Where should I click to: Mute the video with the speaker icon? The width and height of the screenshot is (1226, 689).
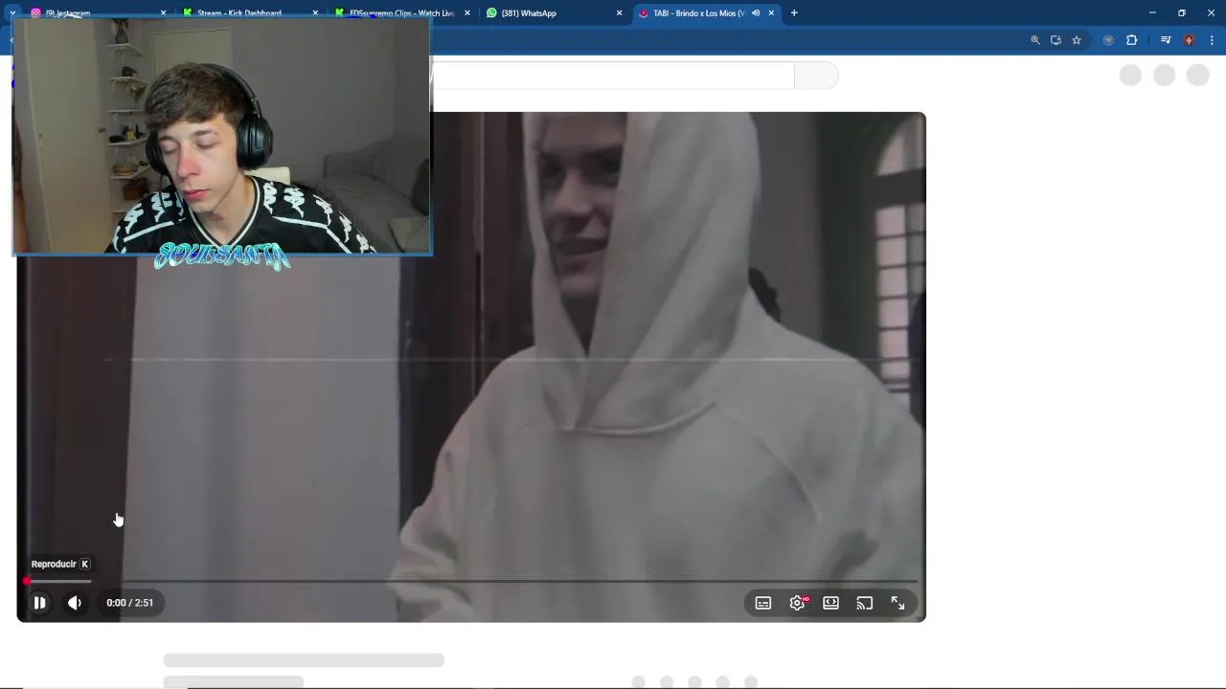(x=75, y=603)
